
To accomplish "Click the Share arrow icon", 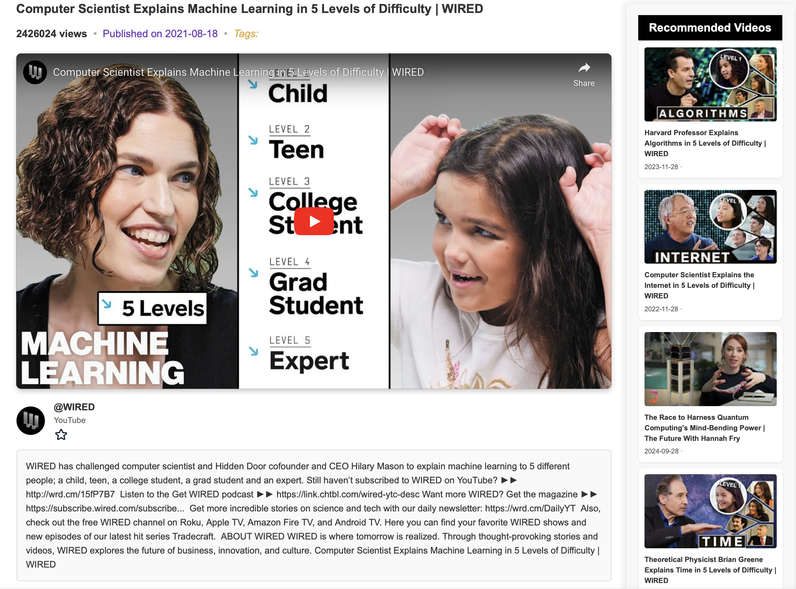I will 584,68.
